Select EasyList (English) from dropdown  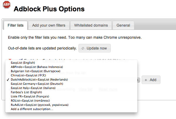pyautogui.click(x=23, y=63)
